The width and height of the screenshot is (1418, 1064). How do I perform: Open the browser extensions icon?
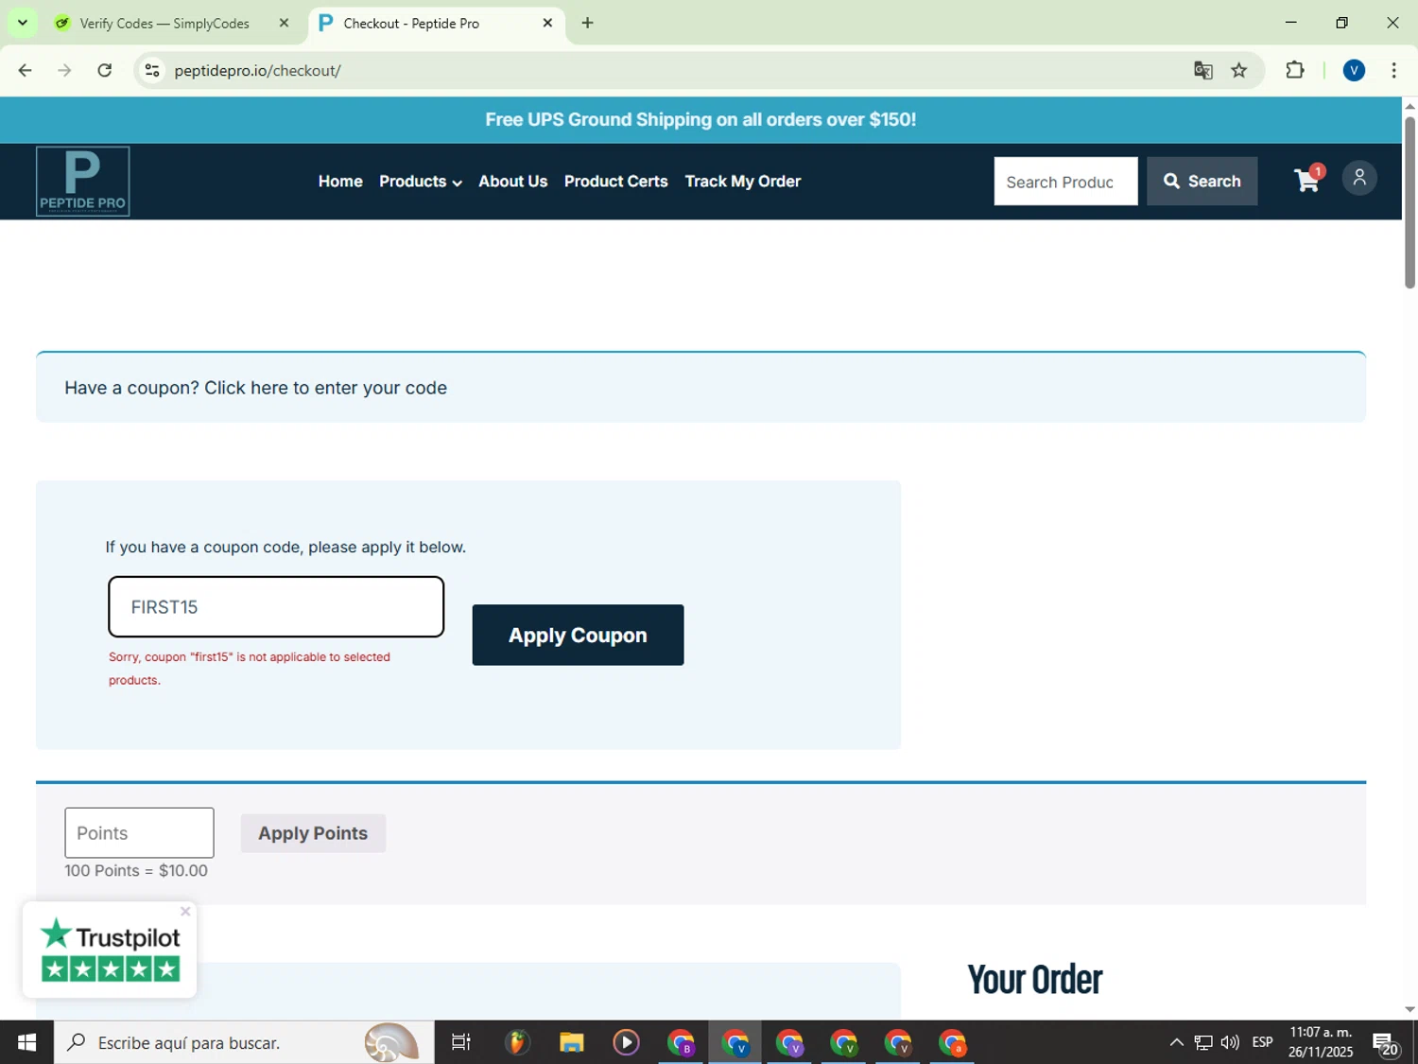click(x=1295, y=70)
